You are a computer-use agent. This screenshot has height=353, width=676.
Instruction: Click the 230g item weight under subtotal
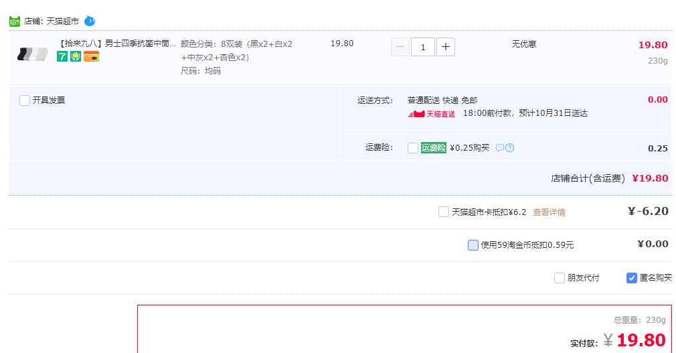click(657, 61)
